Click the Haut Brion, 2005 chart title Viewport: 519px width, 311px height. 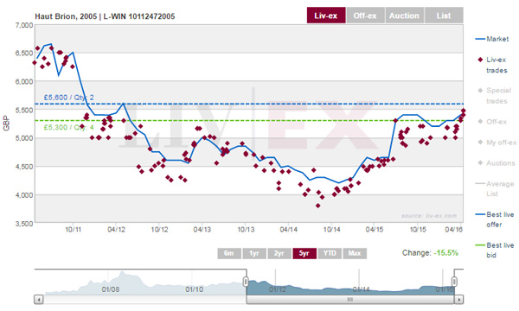[x=105, y=16]
